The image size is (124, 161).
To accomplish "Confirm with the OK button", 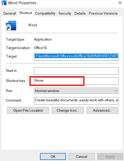I will [x=53, y=156].
